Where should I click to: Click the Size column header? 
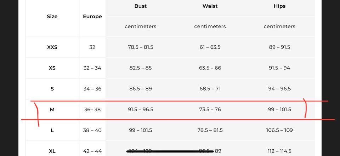[x=52, y=17]
